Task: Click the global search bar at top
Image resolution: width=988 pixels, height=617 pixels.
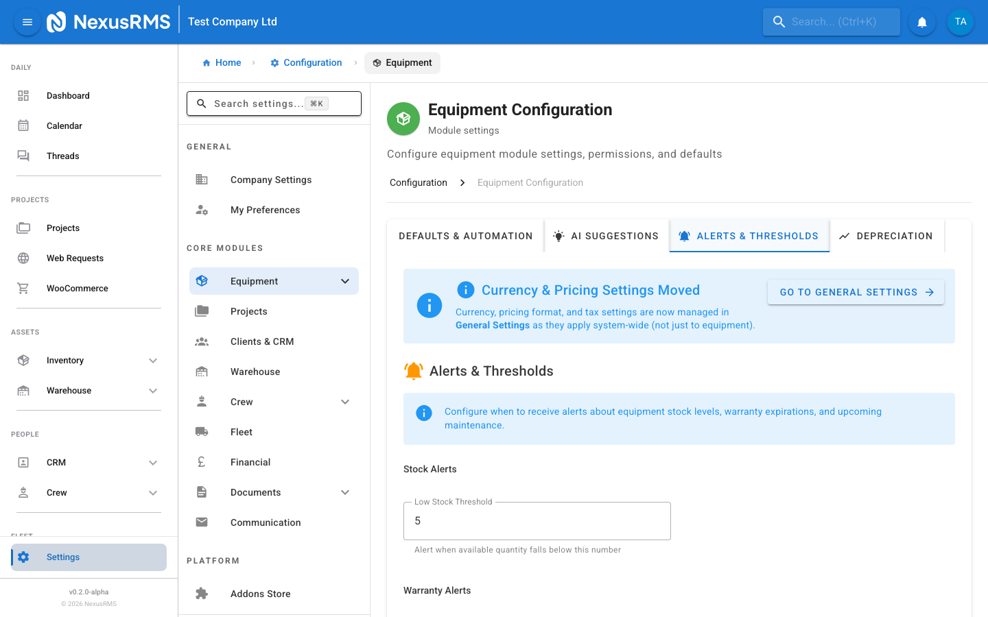Action: pos(831,21)
